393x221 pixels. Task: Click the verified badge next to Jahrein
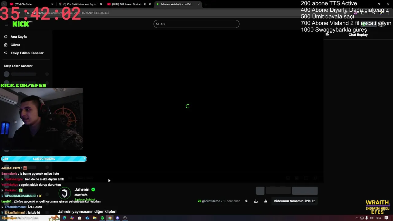point(93,189)
